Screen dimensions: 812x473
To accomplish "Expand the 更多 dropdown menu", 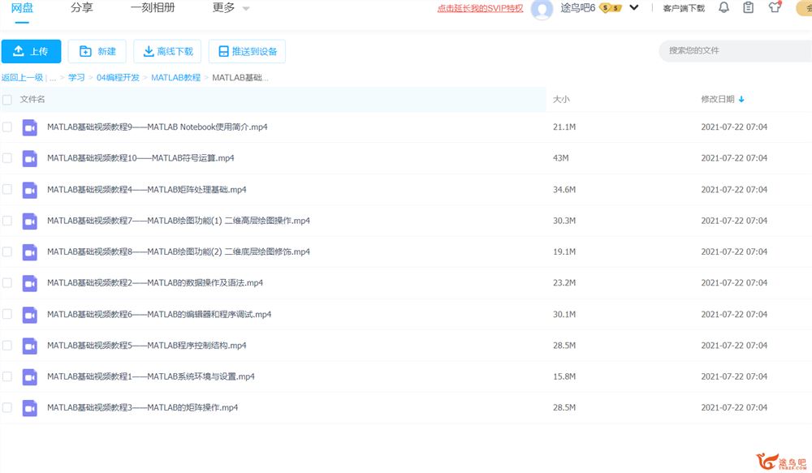I will click(x=231, y=8).
